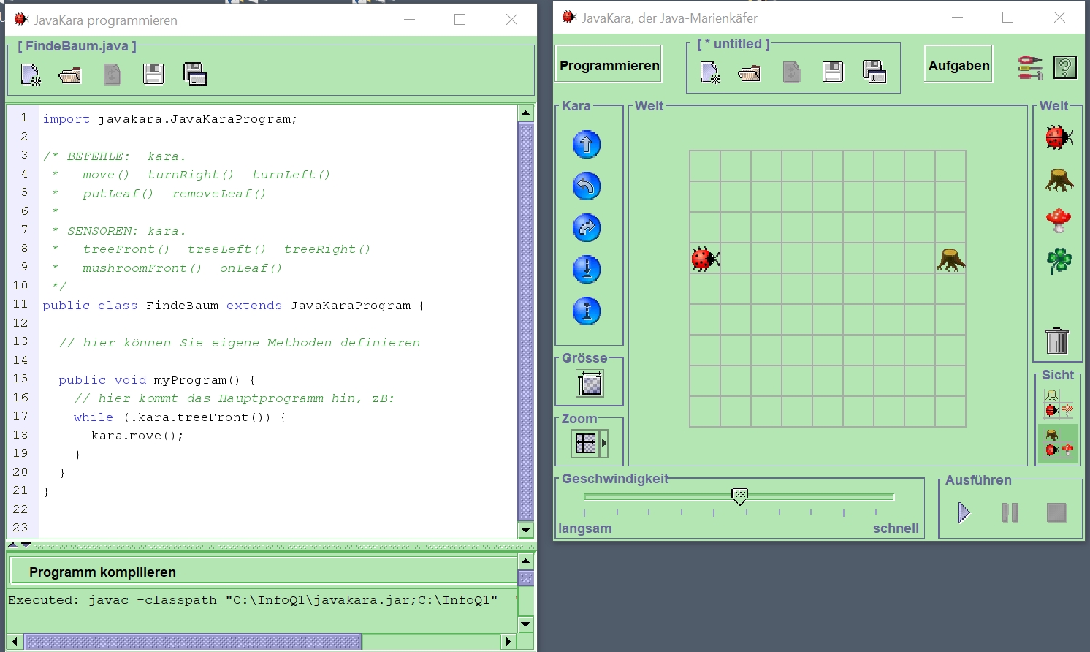
Task: Select the cloverleaf world object
Action: [x=1059, y=261]
